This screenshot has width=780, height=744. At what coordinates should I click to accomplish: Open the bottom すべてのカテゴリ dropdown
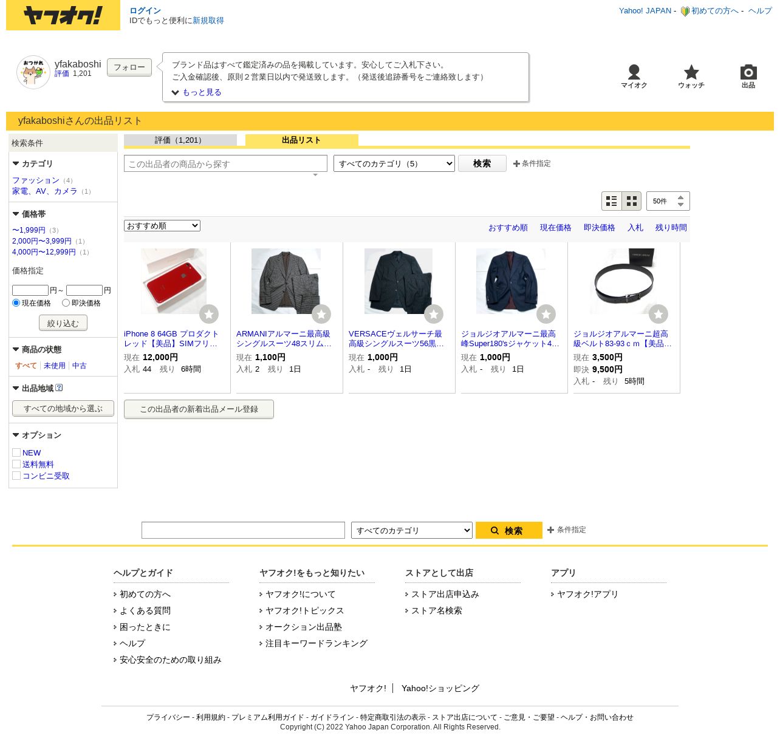click(x=412, y=530)
